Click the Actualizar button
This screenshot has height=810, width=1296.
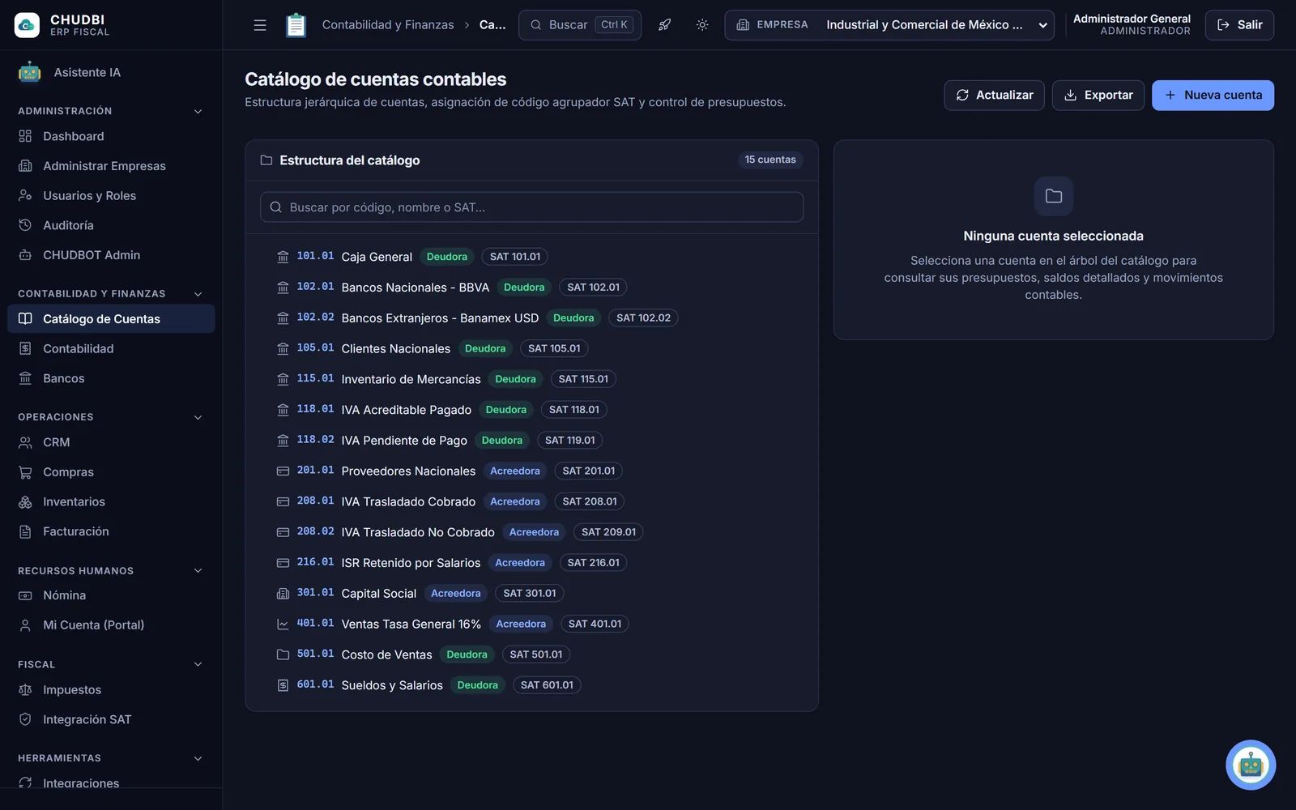[x=994, y=95]
